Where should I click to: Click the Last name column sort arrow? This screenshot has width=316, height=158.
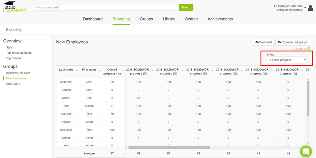pyautogui.click(x=76, y=69)
